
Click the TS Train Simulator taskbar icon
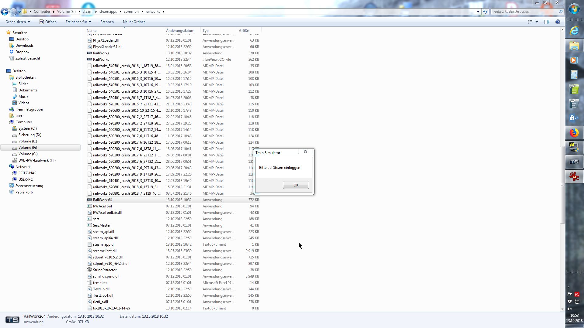click(574, 162)
